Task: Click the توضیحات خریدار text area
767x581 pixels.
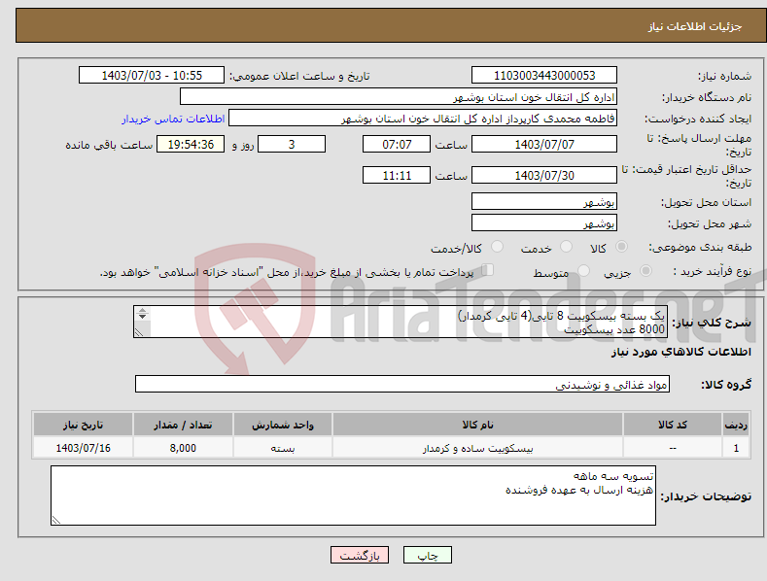Action: pos(353,496)
